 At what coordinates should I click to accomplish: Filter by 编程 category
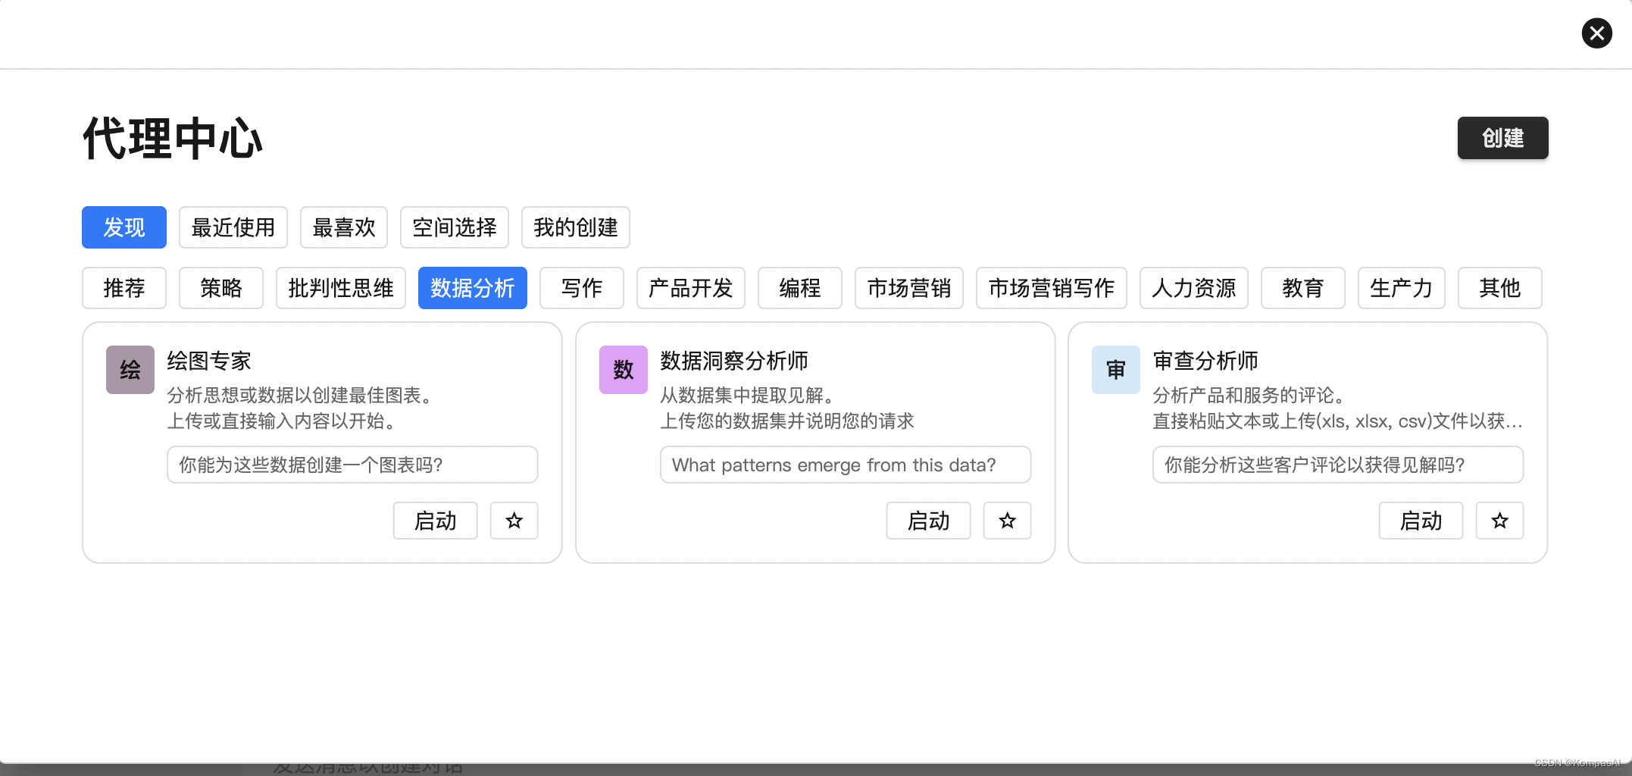point(800,288)
